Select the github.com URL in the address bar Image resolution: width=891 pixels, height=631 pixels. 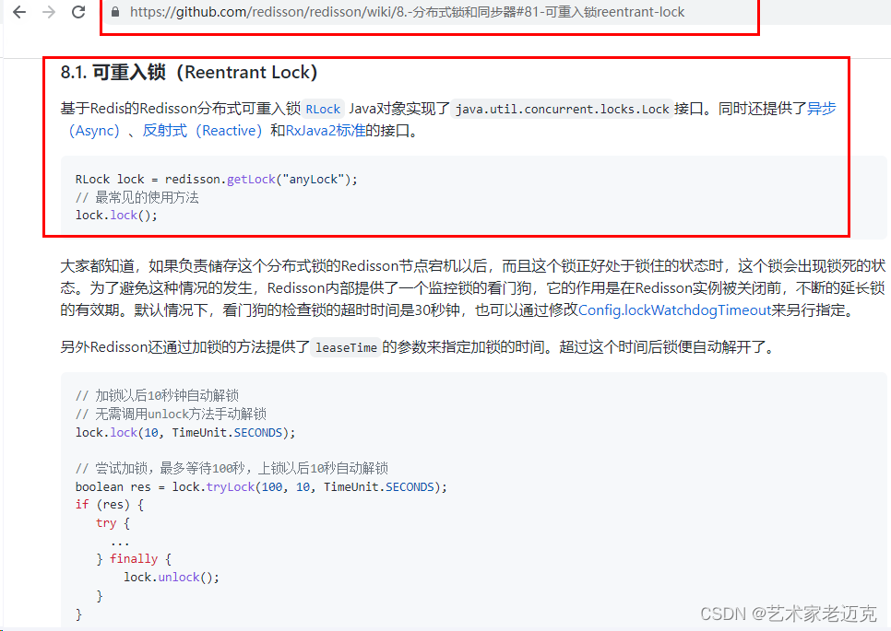point(407,12)
